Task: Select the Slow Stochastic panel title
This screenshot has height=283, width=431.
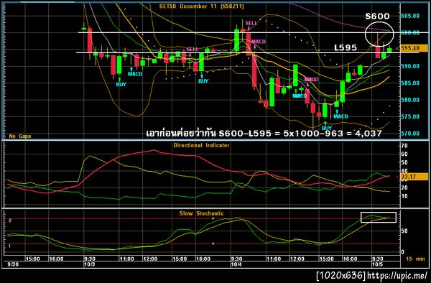Action: point(201,213)
